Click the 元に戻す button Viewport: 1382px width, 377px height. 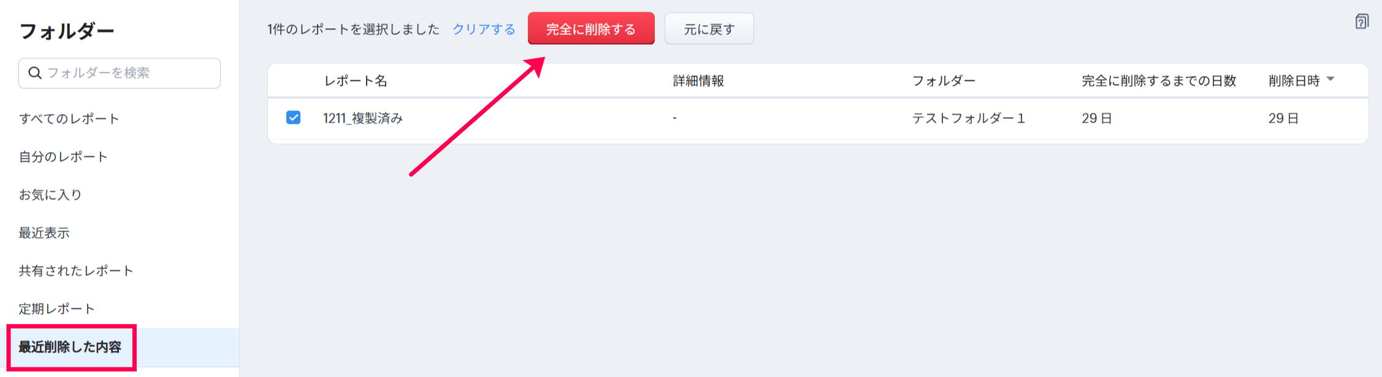(709, 29)
